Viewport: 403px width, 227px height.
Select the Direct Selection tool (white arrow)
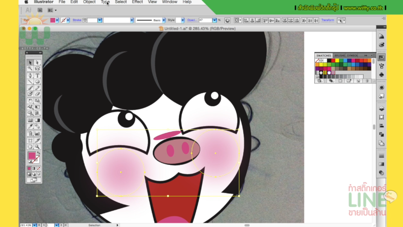tap(37, 63)
